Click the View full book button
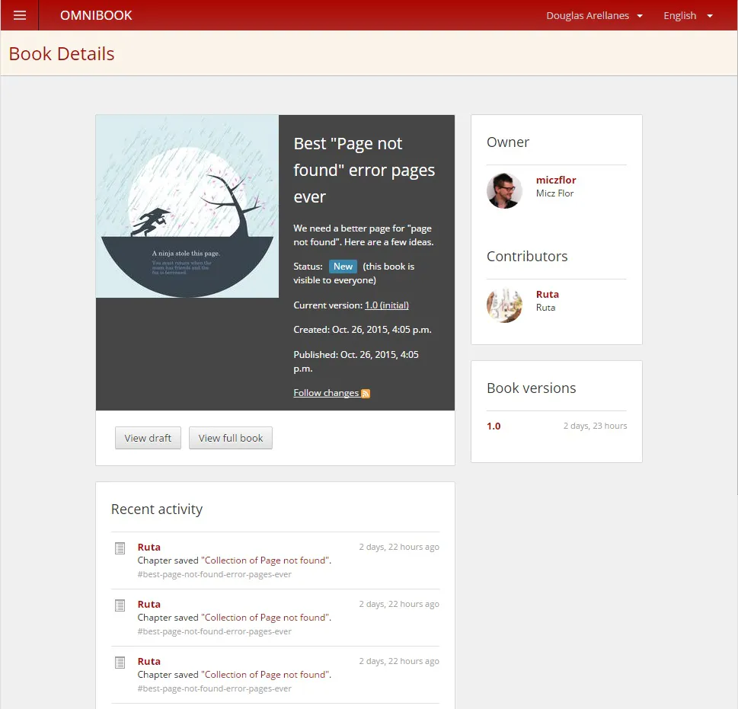The width and height of the screenshot is (738, 709). tap(231, 438)
